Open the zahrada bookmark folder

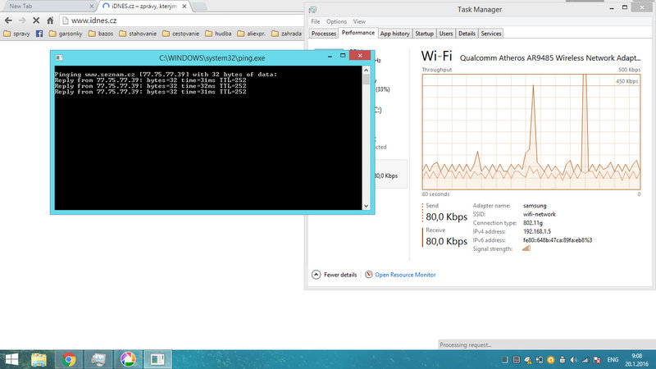[x=286, y=34]
